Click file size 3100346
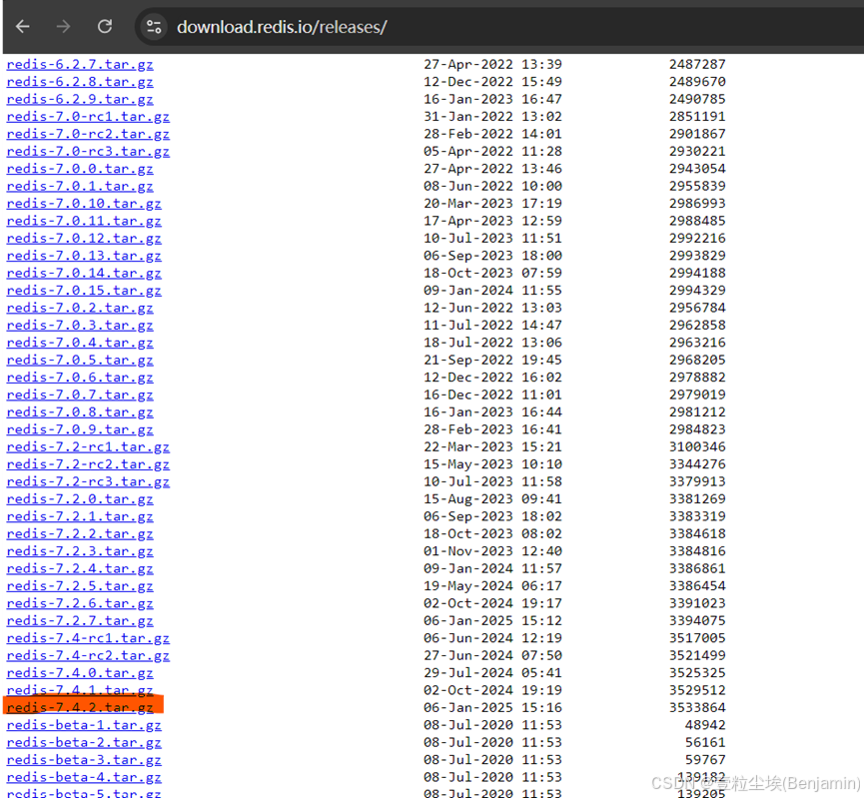This screenshot has width=864, height=798. (697, 447)
